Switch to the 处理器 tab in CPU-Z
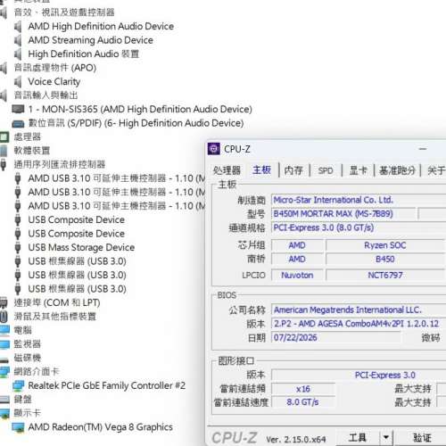Image resolution: width=446 pixels, height=446 pixels. point(227,170)
